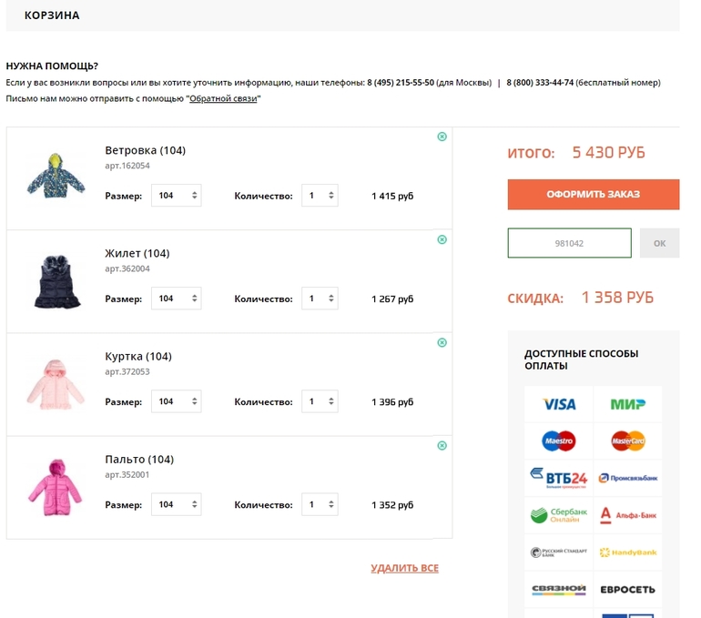Image resolution: width=701 pixels, height=618 pixels.
Task: Remove Куртка item with green X icon
Action: point(442,342)
